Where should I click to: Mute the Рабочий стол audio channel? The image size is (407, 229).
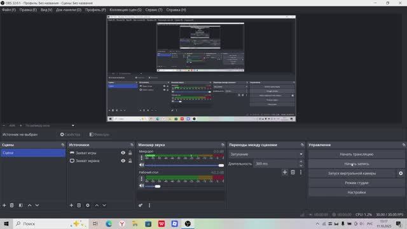[x=141, y=186]
